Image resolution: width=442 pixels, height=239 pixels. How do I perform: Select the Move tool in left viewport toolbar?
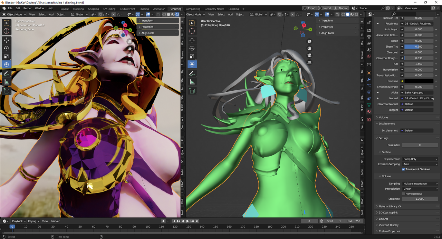point(6,40)
